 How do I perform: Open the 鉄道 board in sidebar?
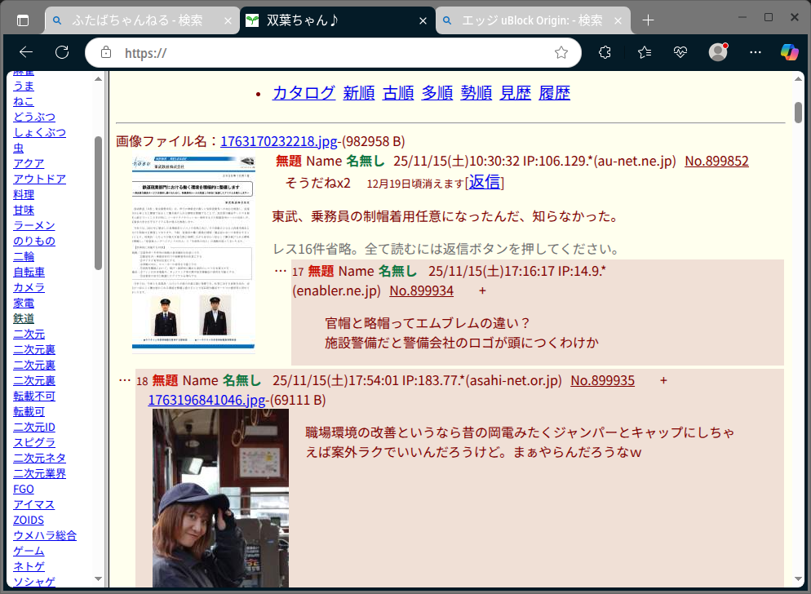point(29,318)
